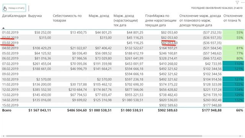Open the filter funnel icon

pos(237,2)
